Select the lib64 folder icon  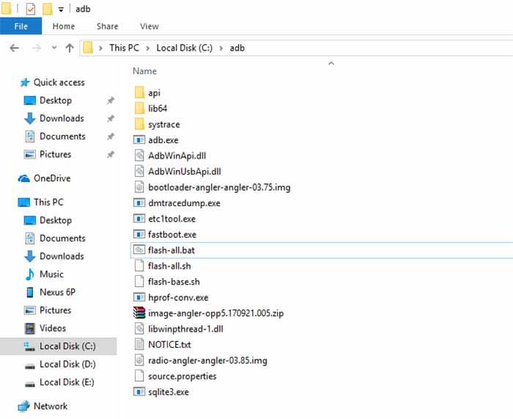(139, 108)
